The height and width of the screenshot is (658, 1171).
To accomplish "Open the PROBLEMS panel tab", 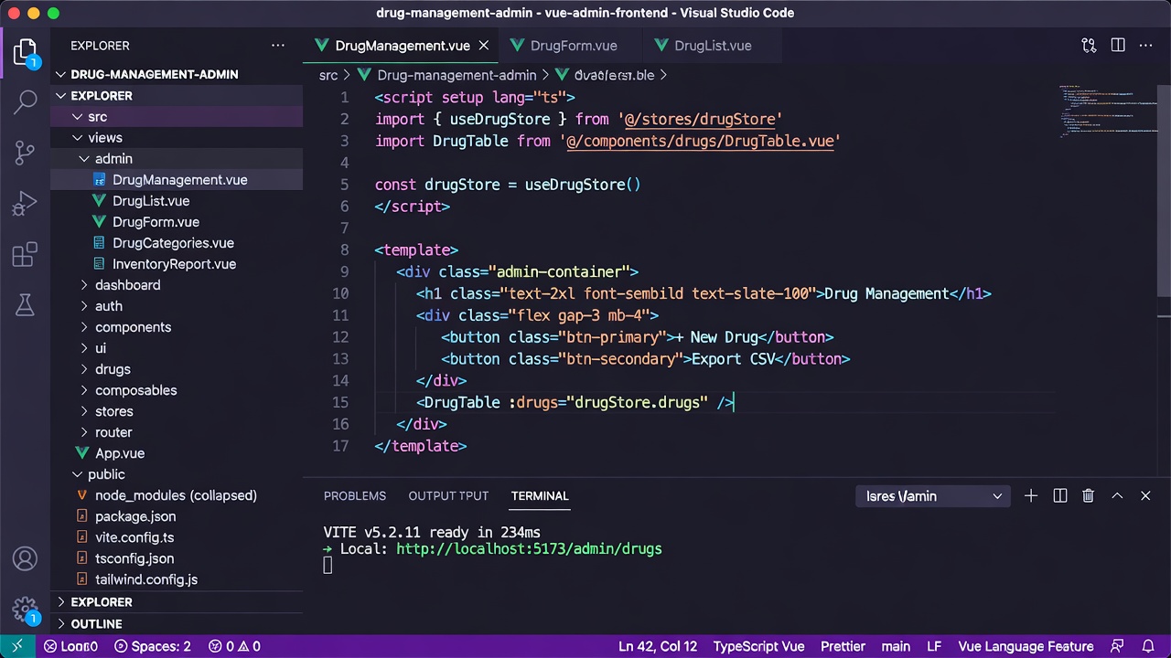I will 355,495.
